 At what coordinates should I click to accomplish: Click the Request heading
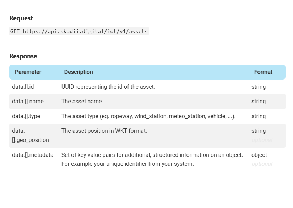(21, 18)
